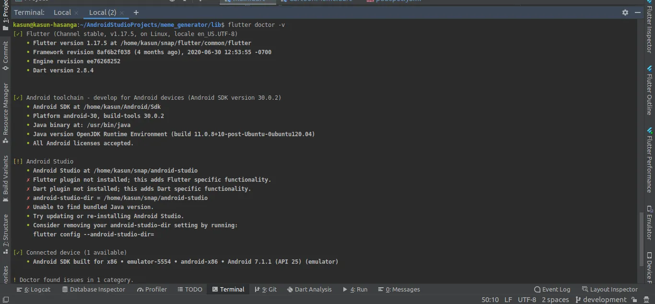Open the Git tool window
Viewport: 655px width, 304px height.
(x=266, y=289)
